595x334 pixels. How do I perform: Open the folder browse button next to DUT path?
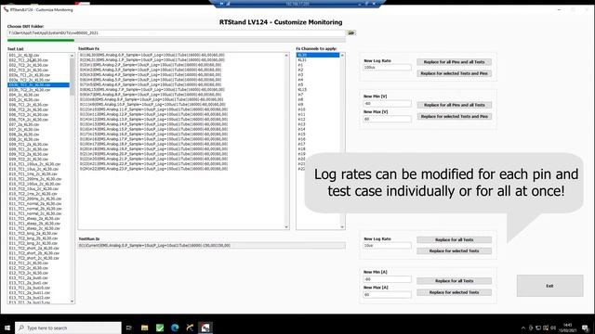[351, 33]
